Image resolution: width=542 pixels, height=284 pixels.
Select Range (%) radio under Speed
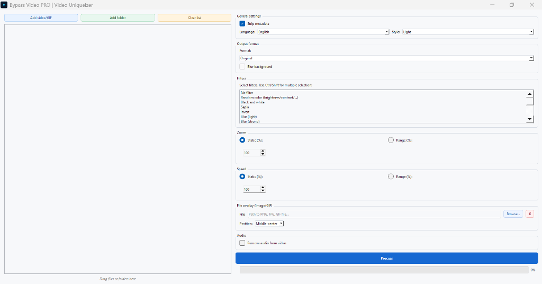coord(391,176)
